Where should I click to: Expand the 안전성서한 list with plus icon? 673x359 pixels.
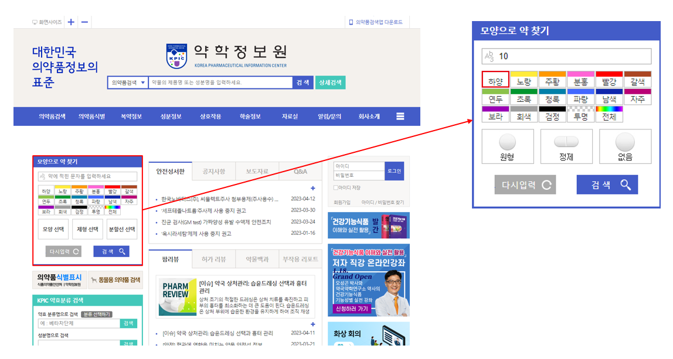pyautogui.click(x=313, y=188)
